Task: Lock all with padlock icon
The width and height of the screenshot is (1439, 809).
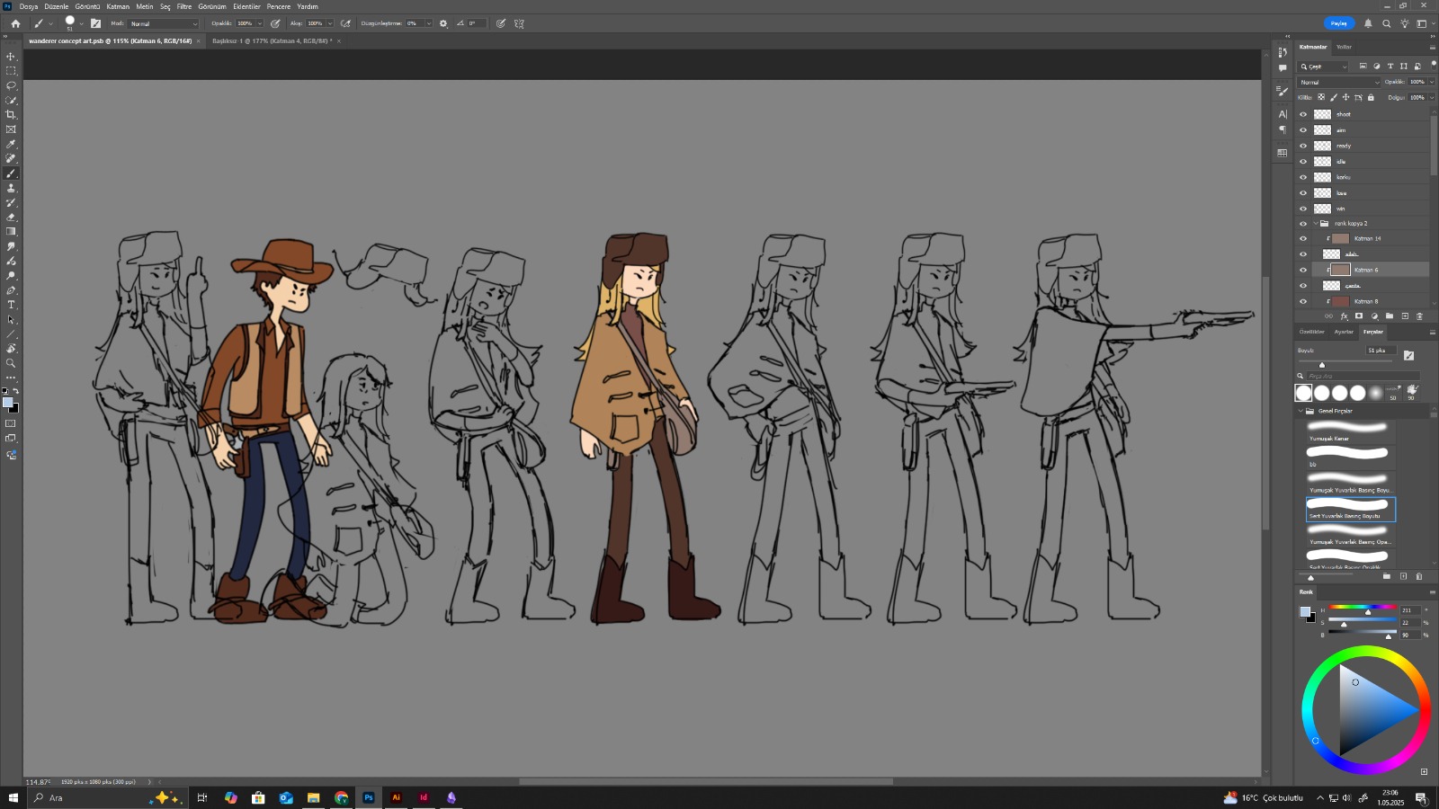Action: (x=1372, y=97)
